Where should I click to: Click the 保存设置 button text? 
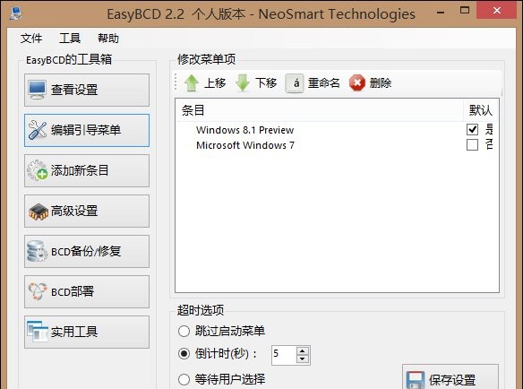tap(452, 380)
